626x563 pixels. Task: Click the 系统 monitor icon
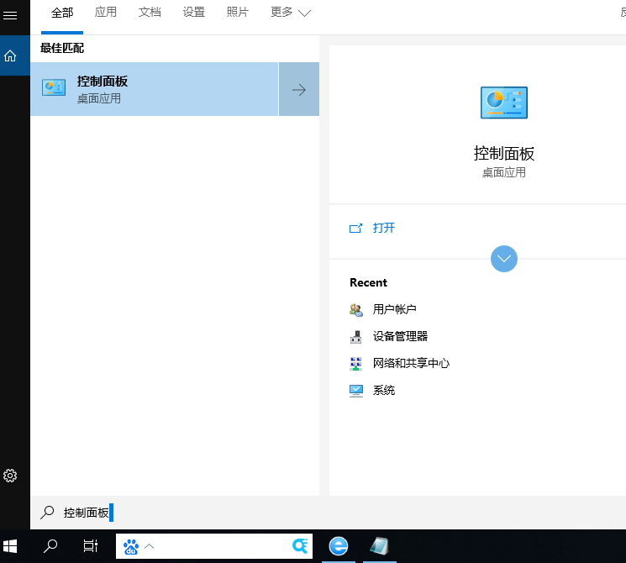point(355,391)
